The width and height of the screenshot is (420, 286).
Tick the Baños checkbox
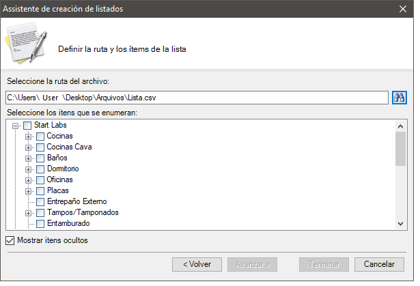pyautogui.click(x=40, y=158)
